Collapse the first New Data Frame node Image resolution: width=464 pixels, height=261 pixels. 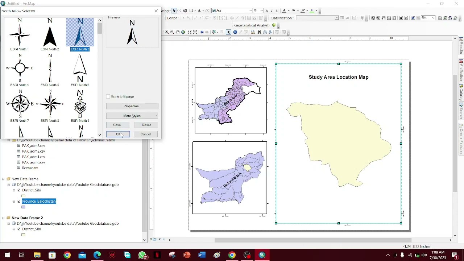click(3, 179)
